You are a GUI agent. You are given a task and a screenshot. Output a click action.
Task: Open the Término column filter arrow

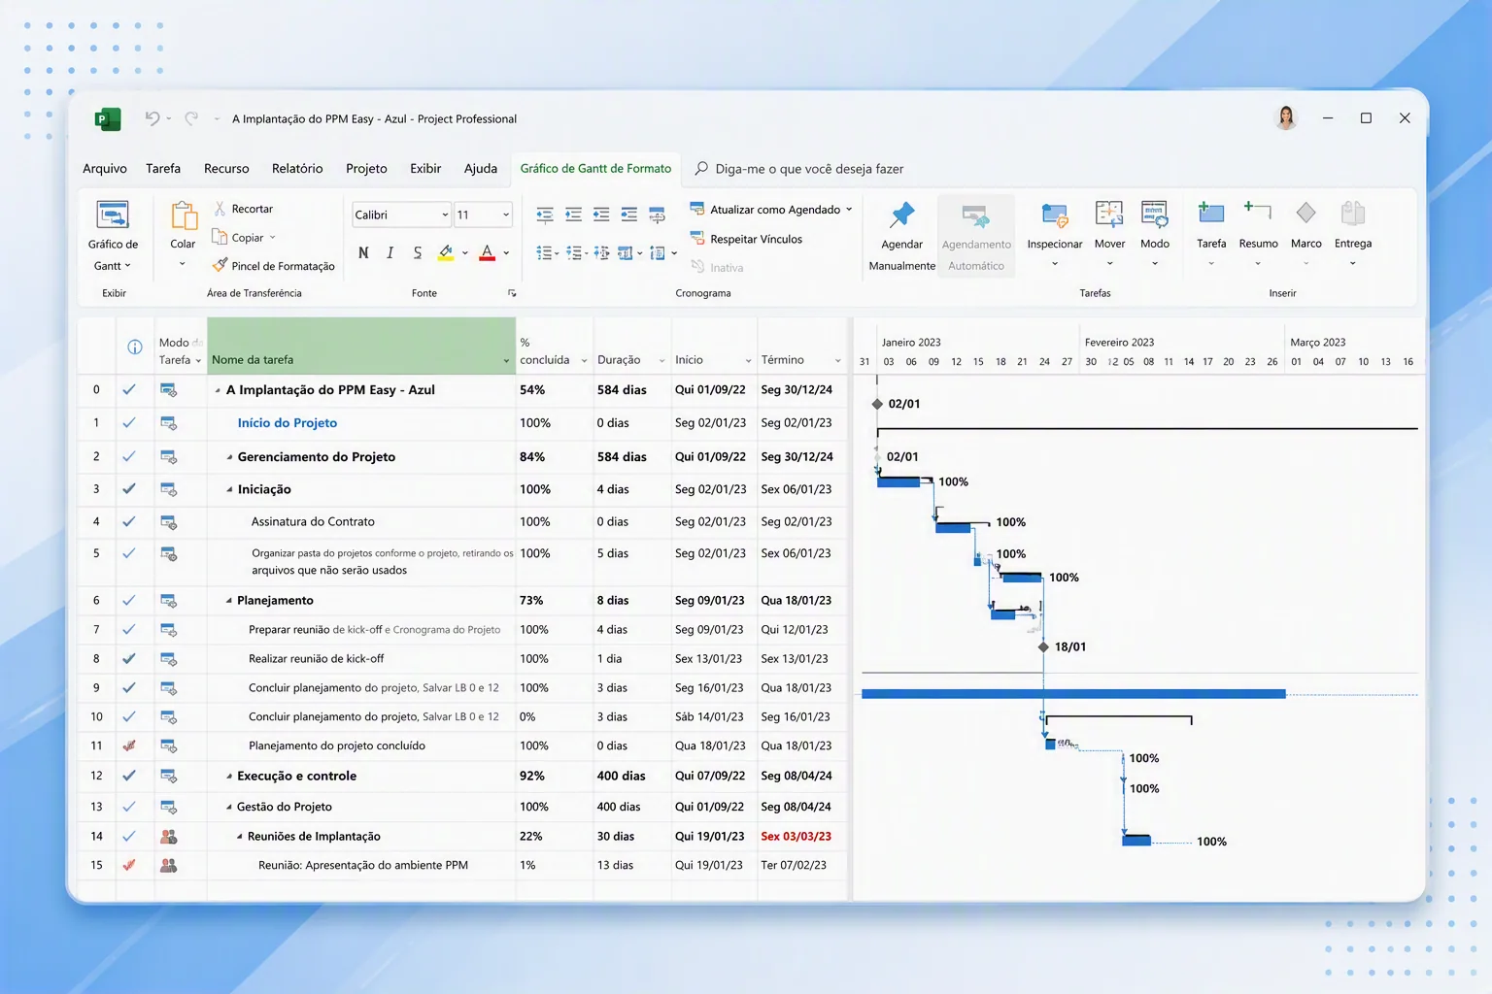tap(837, 361)
